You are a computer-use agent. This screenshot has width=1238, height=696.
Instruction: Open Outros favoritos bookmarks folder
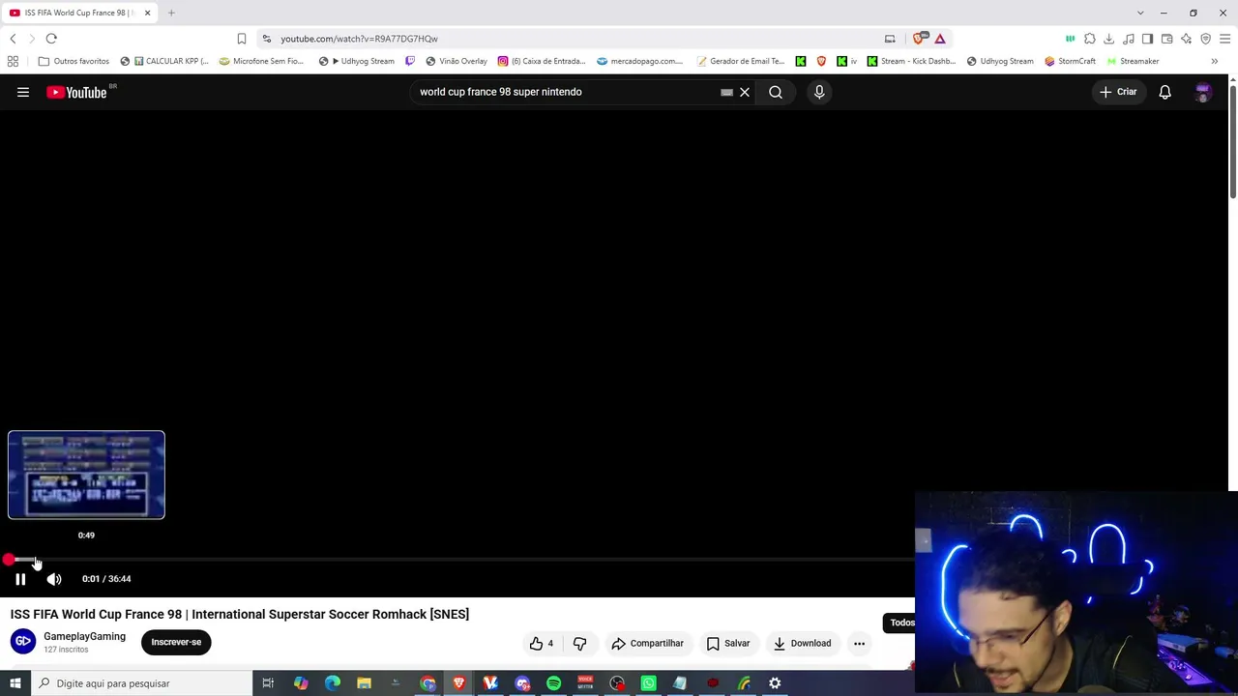74,61
